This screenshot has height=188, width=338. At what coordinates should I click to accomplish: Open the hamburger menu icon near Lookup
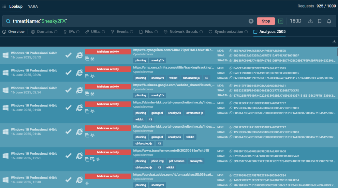click(4, 6)
